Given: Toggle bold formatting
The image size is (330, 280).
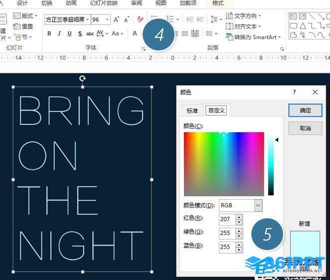Looking at the screenshot, I should [49, 33].
